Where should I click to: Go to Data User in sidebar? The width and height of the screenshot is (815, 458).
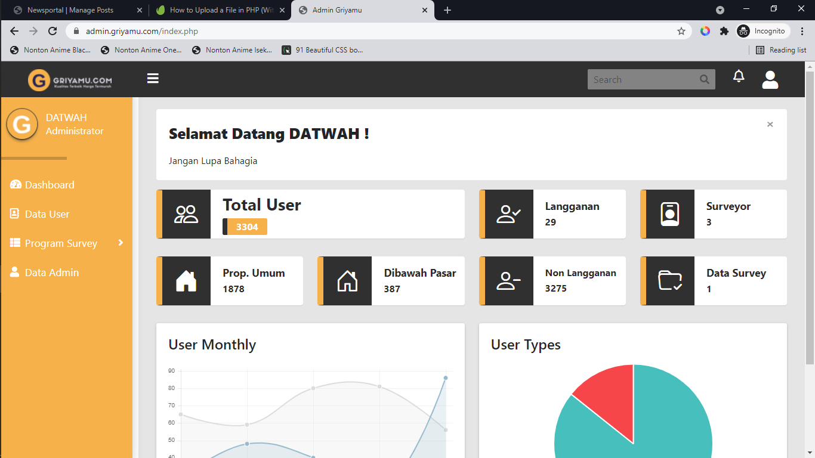(47, 214)
